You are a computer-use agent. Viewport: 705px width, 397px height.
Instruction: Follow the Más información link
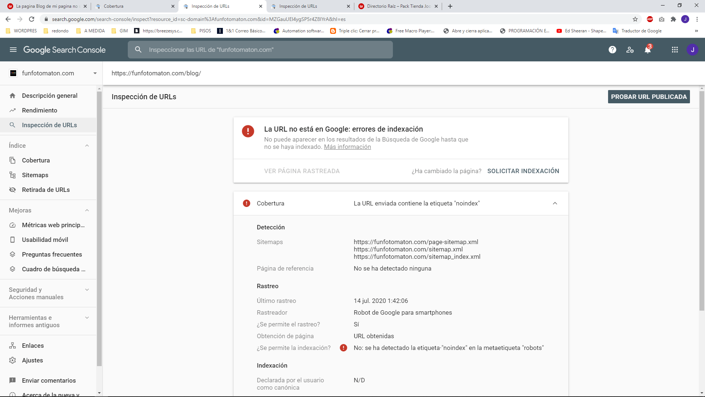click(x=347, y=147)
